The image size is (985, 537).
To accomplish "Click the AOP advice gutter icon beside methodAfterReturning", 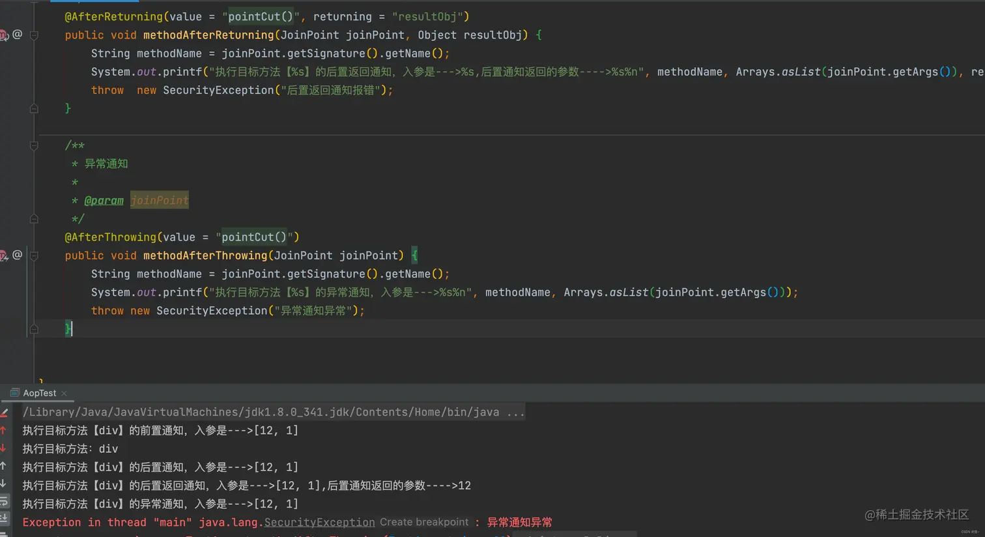I will point(3,35).
